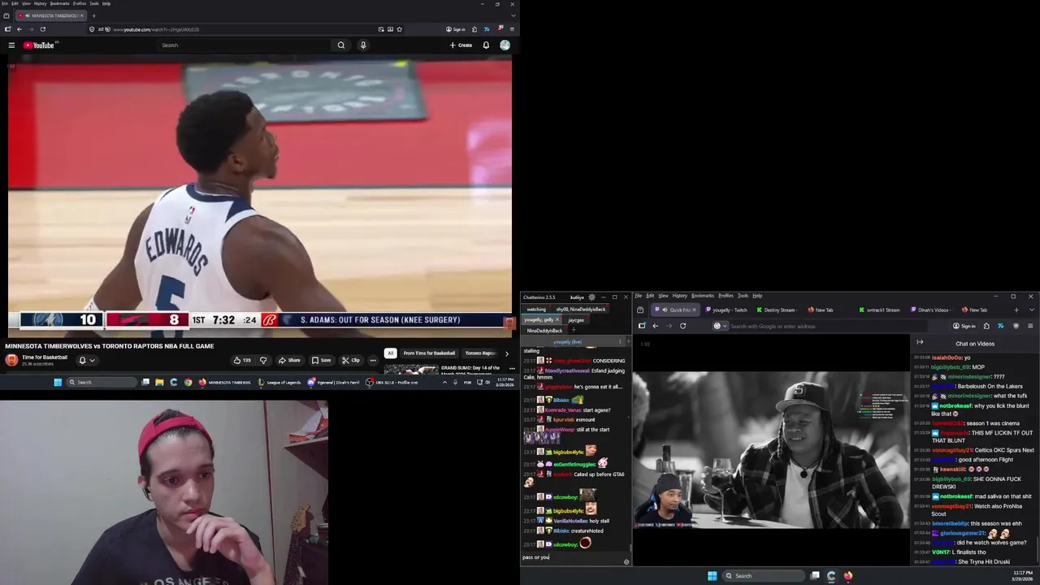This screenshot has width=1040, height=585.
Task: Open the History menu in the Twitch browser
Action: (x=679, y=296)
